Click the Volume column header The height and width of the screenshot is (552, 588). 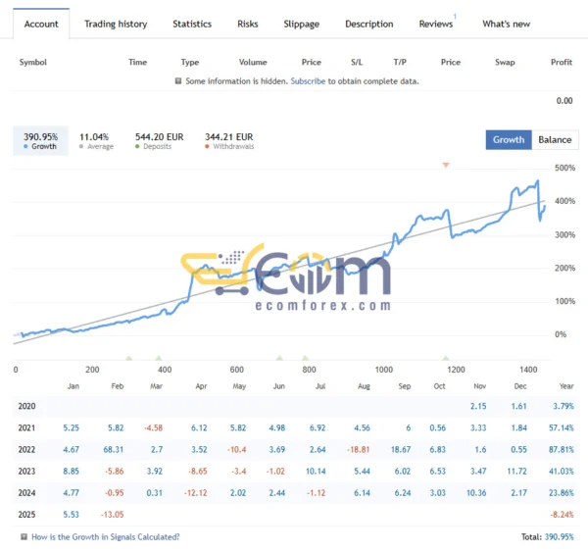point(253,62)
